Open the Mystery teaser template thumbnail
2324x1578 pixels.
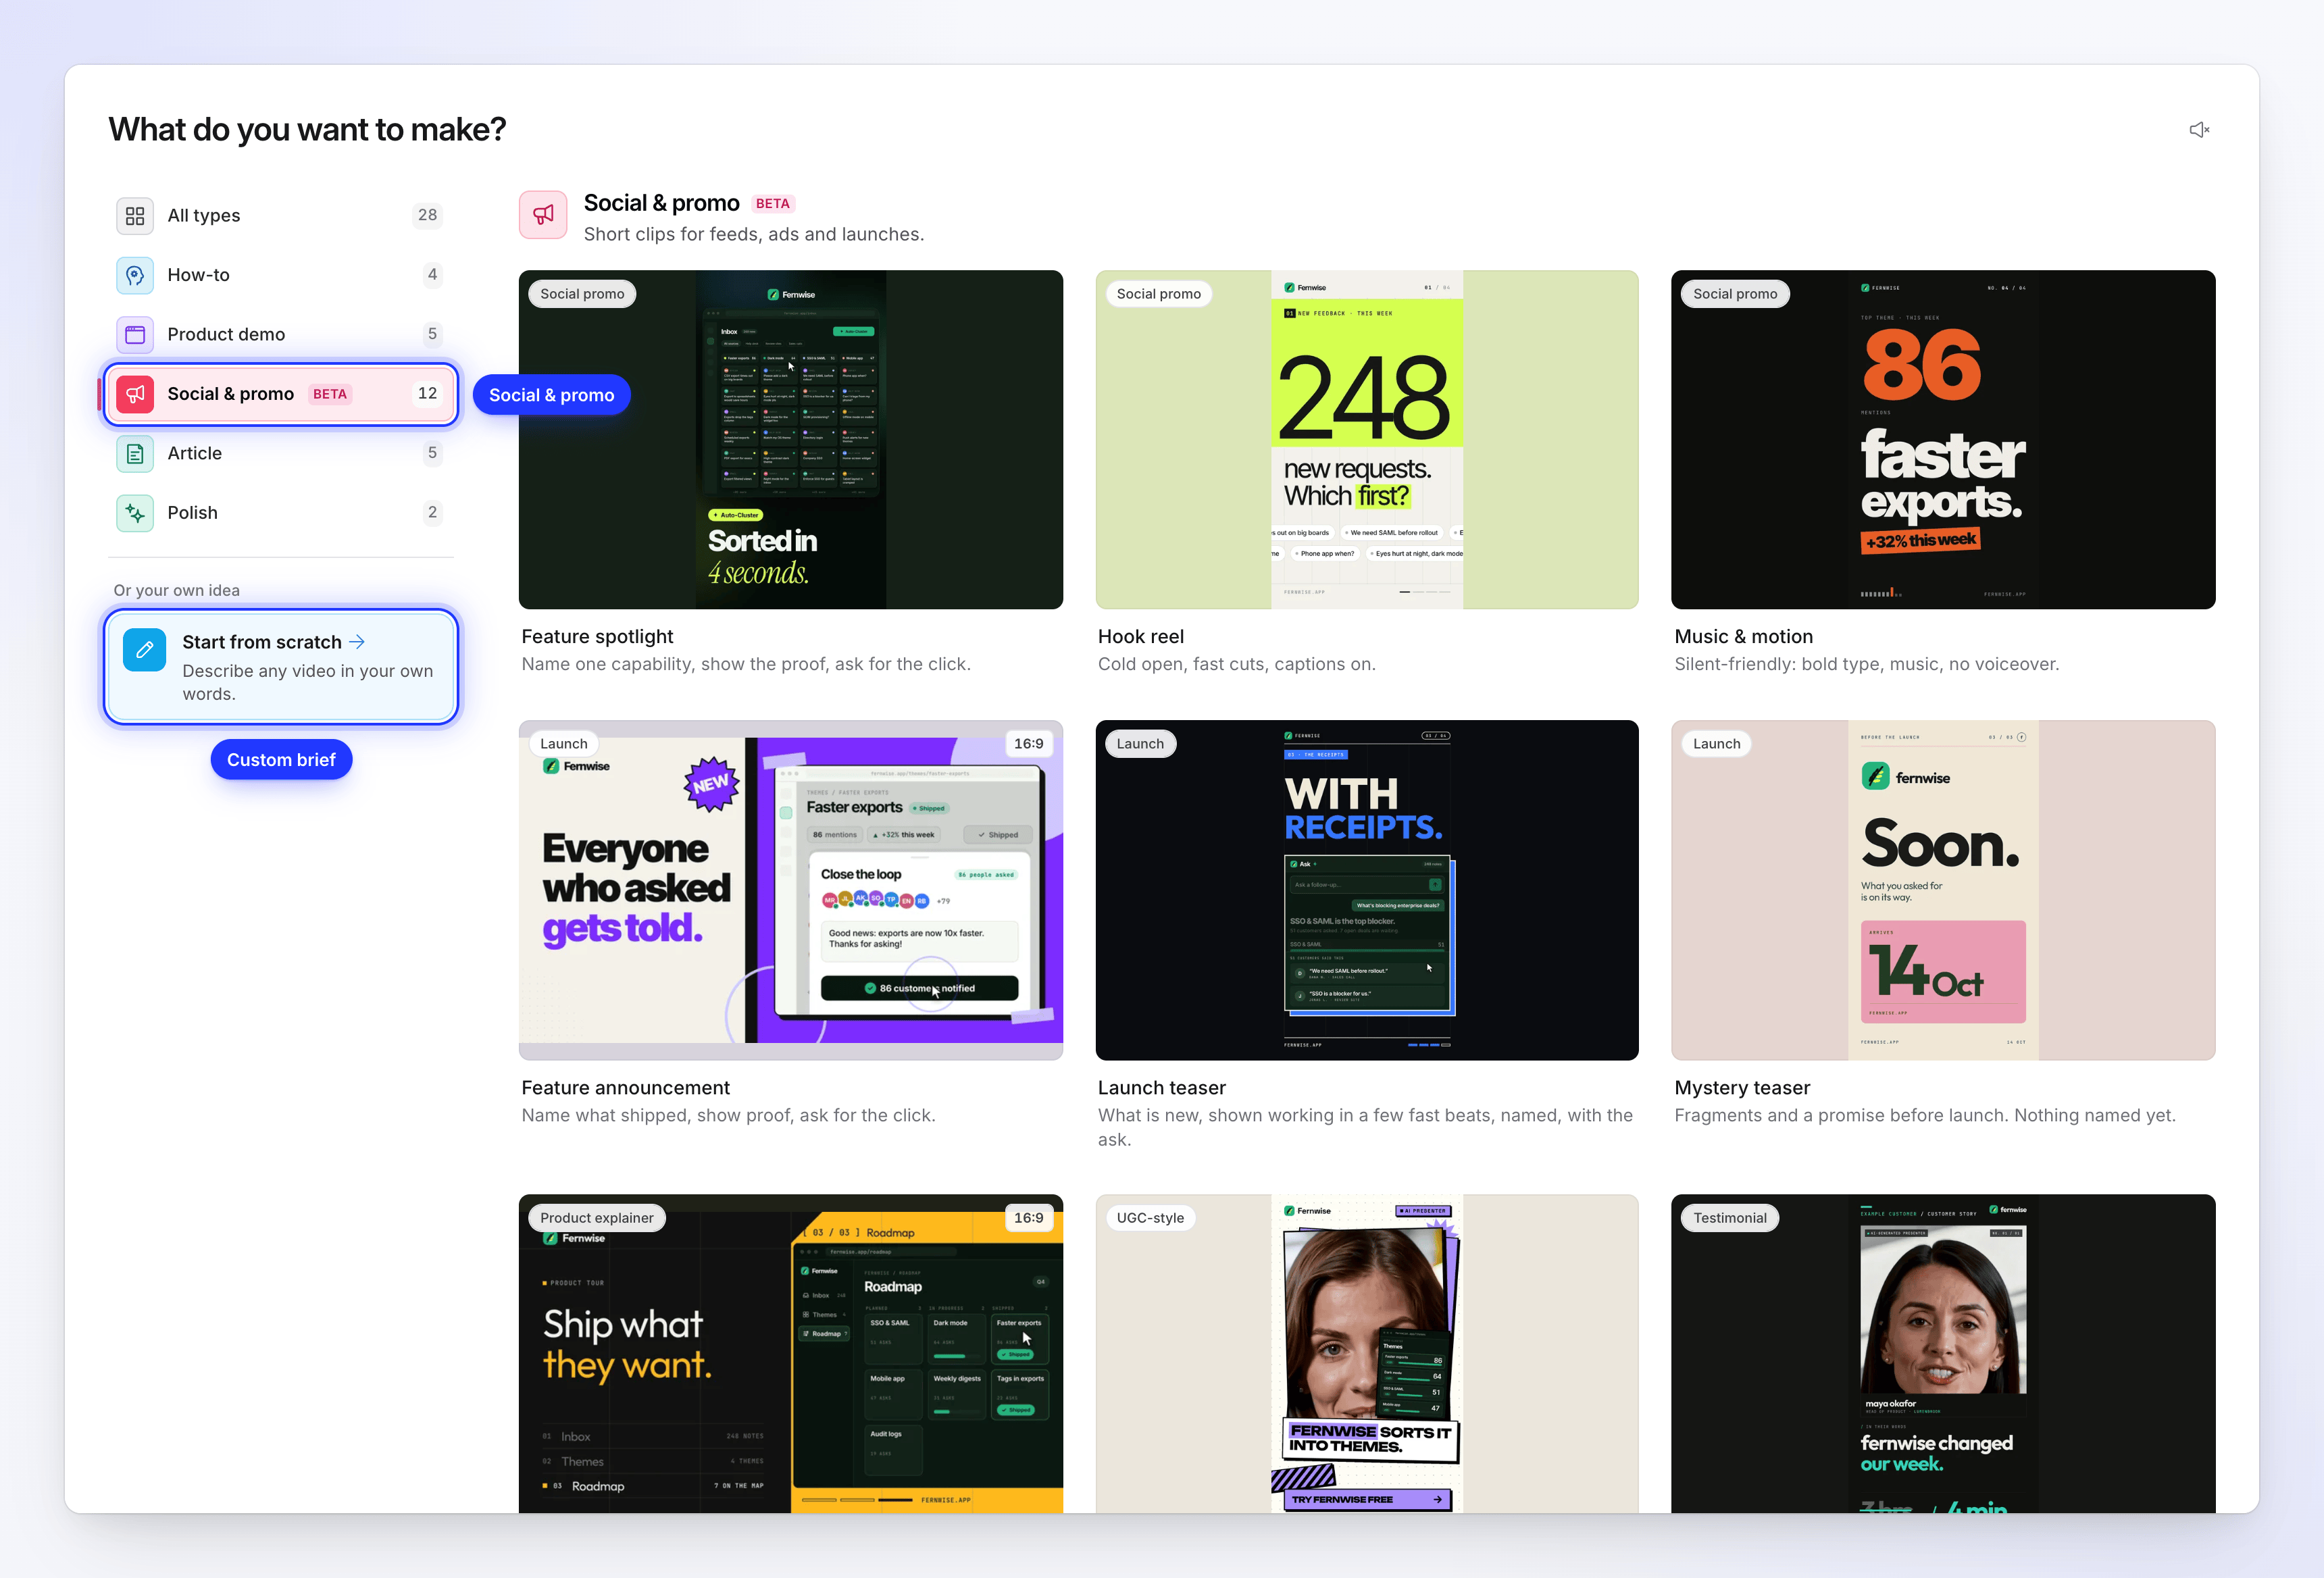click(1943, 890)
